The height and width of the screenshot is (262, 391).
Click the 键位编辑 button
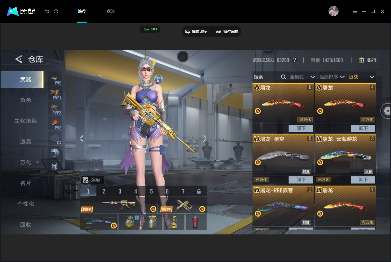click(x=227, y=32)
